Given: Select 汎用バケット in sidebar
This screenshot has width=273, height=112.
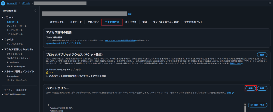Looking at the screenshot, I should coord(13,22).
